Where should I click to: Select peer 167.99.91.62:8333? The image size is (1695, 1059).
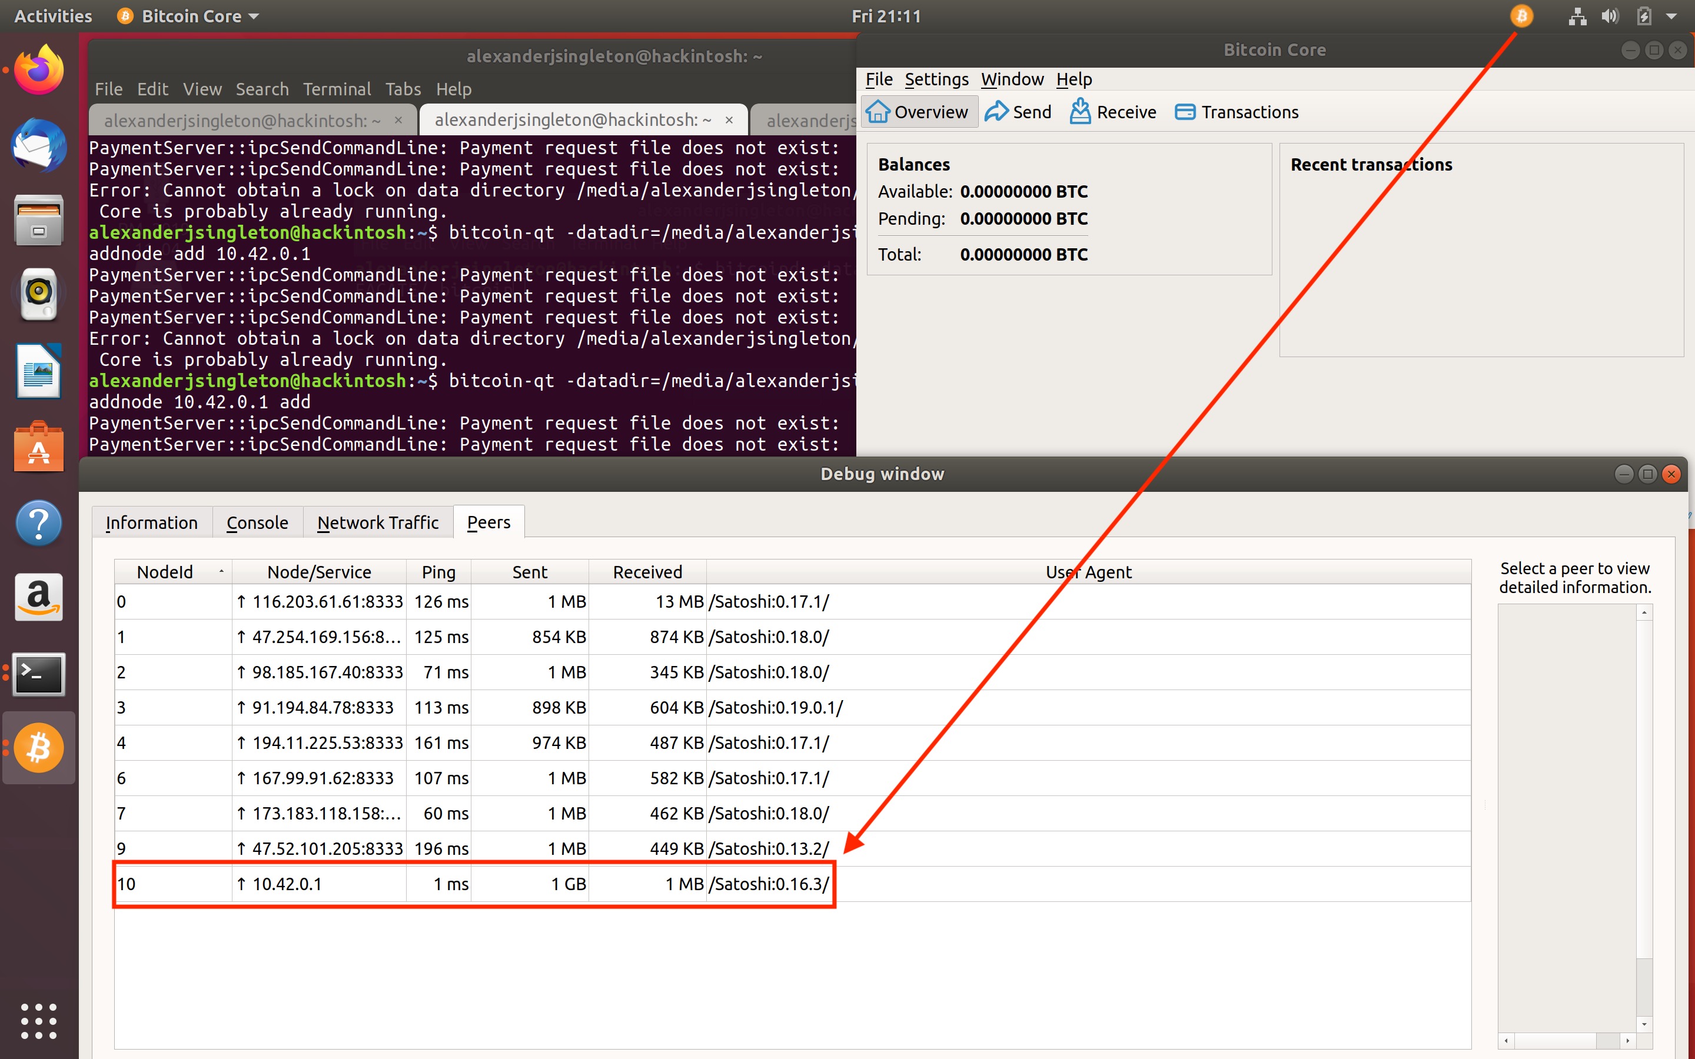tap(793, 778)
